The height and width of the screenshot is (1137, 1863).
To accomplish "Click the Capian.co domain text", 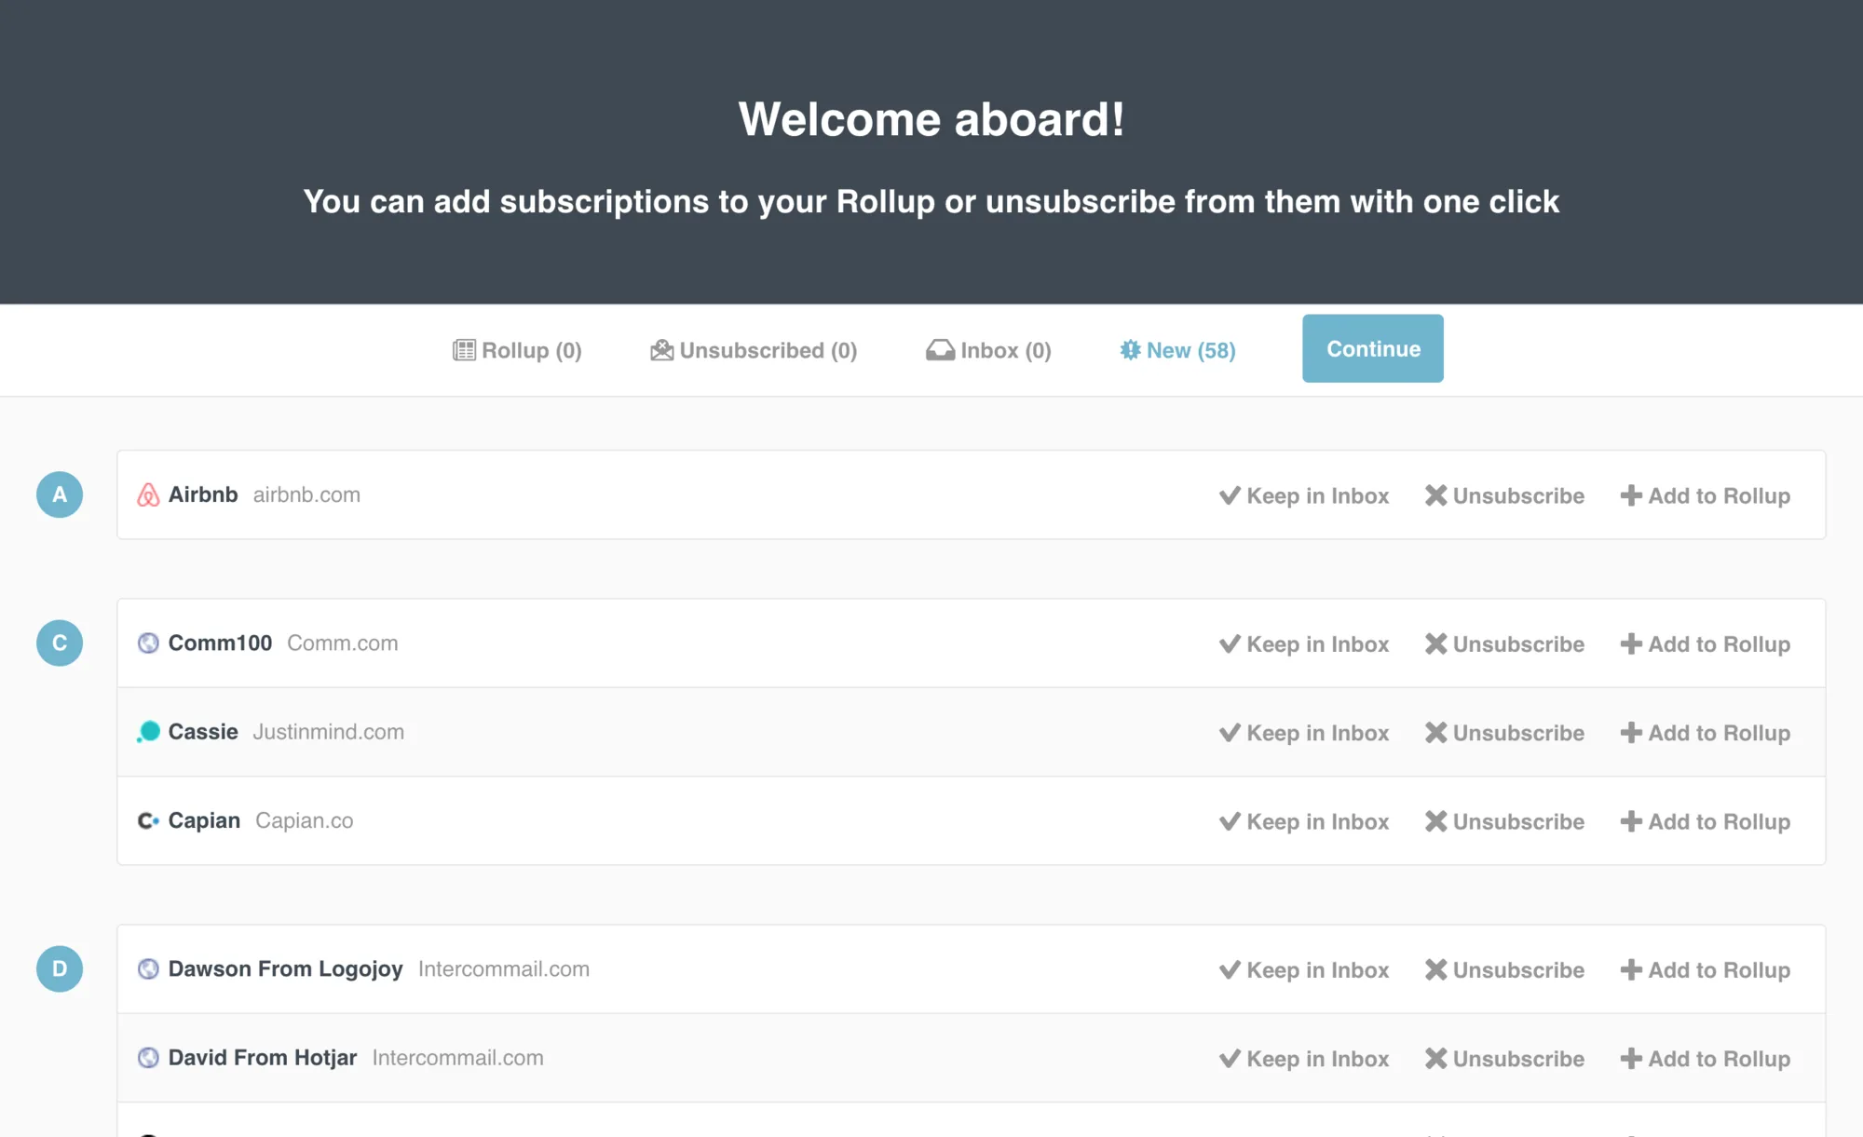I will pyautogui.click(x=305, y=820).
